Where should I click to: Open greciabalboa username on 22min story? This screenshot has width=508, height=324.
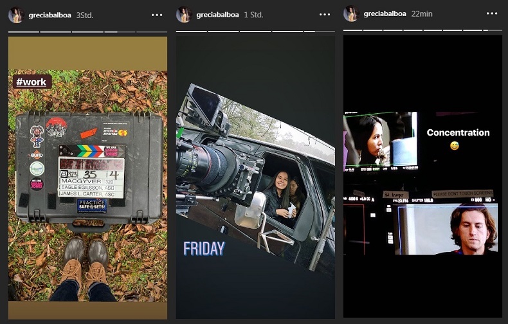pyautogui.click(x=385, y=14)
